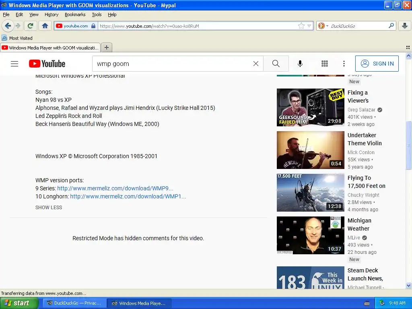Click the youtube.com site identity label

(76, 26)
